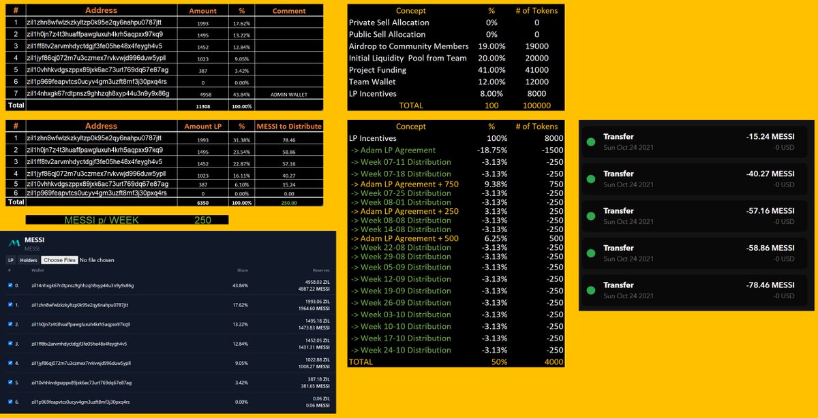This screenshot has height=418, width=818.
Task: Untick the checkbox for holder row 4
Action: point(10,364)
